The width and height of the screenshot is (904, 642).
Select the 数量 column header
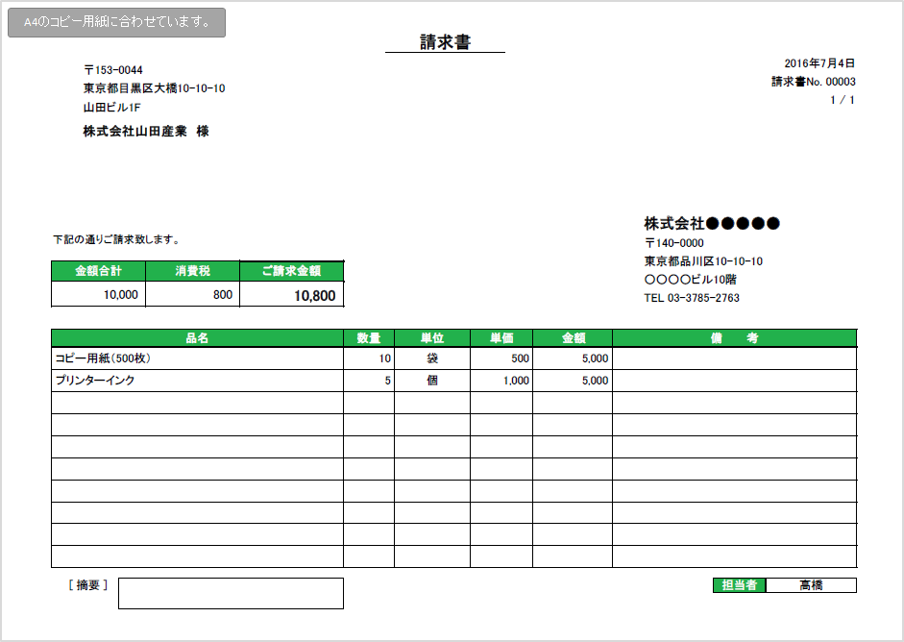pos(369,338)
